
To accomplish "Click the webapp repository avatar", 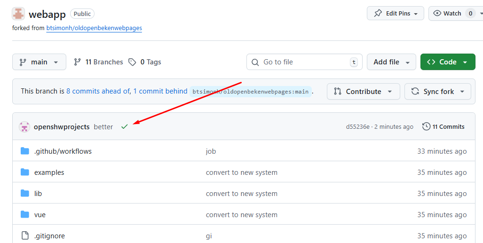I will click(18, 14).
